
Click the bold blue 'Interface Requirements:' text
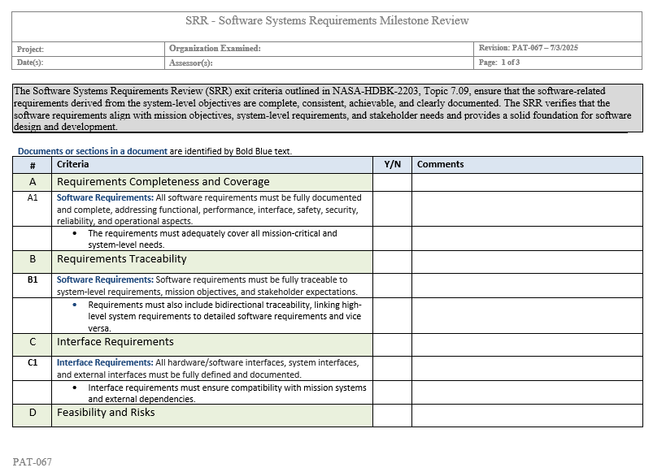pos(104,362)
